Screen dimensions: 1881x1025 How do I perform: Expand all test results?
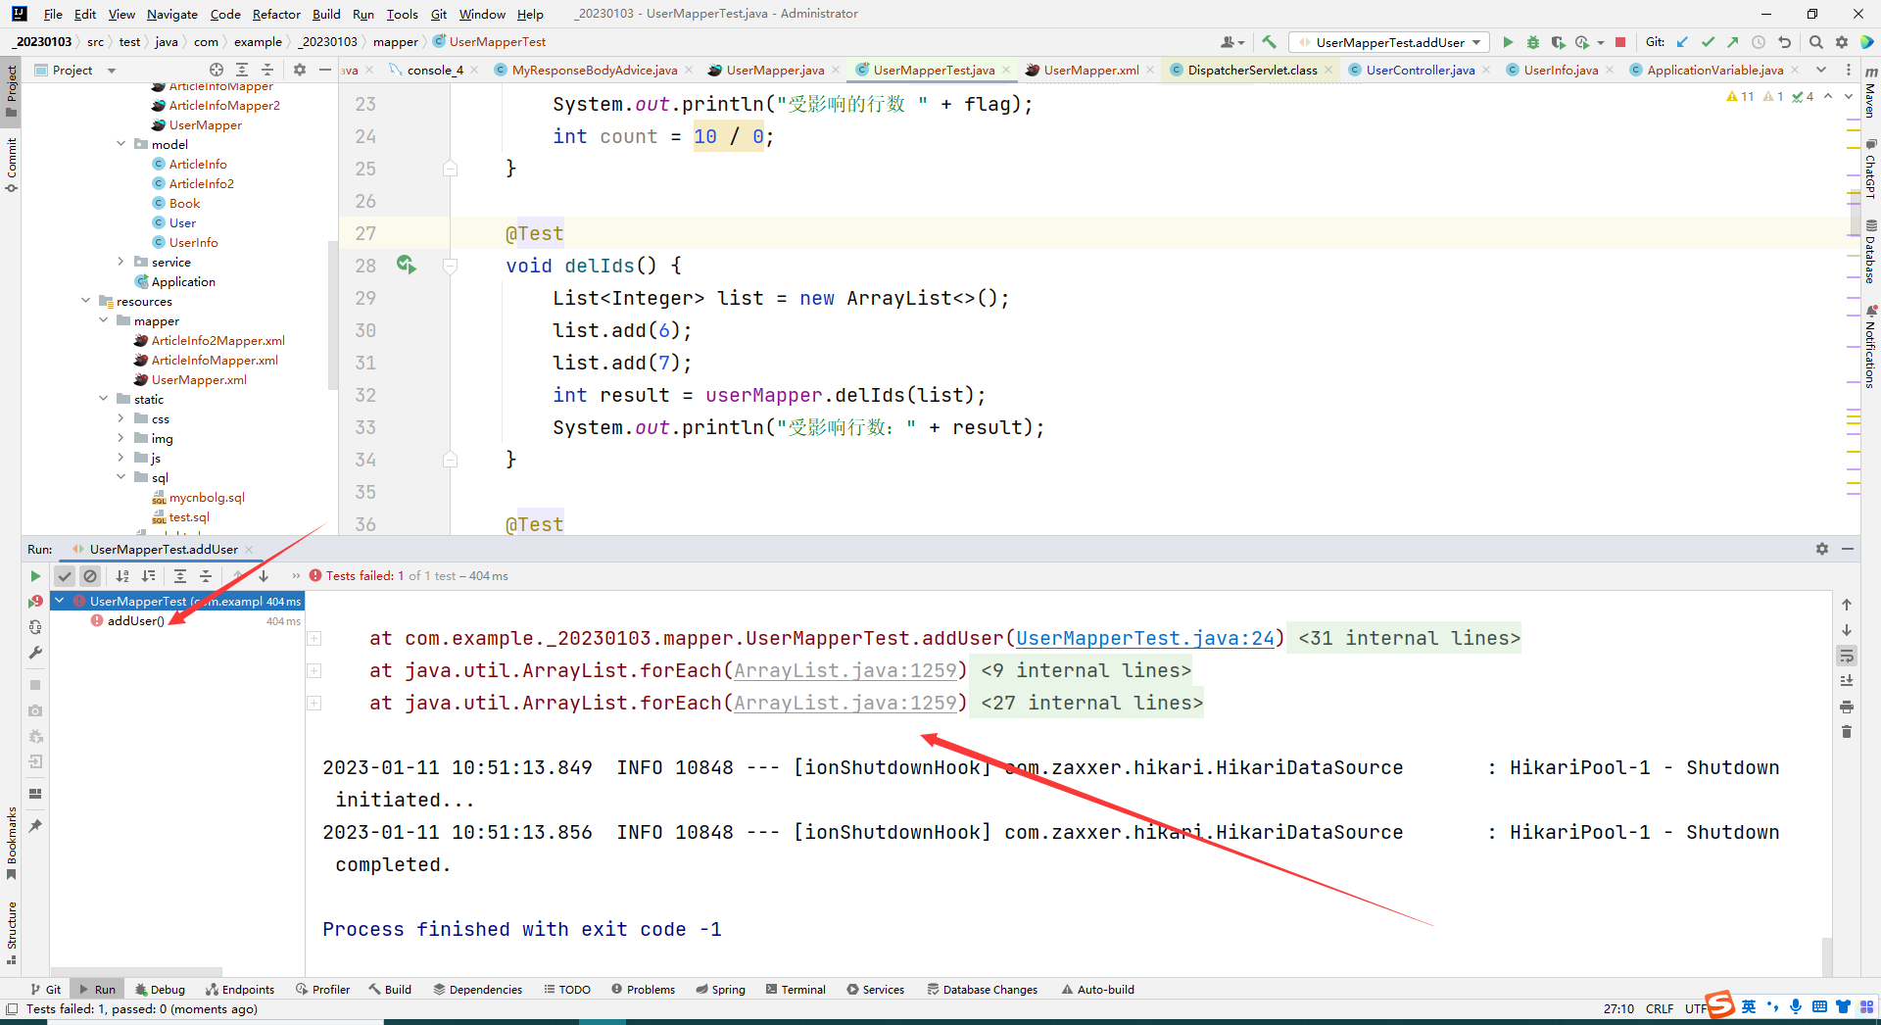point(180,576)
